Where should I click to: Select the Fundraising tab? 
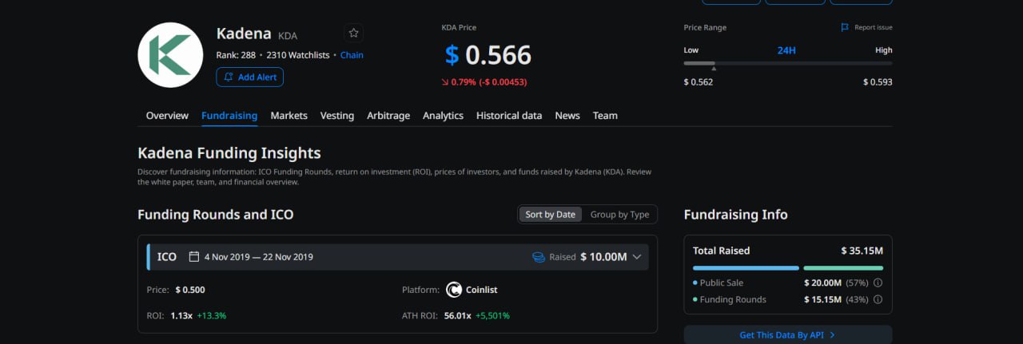click(229, 116)
